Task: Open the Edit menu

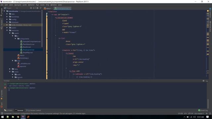Action: pyautogui.click(x=6, y=5)
